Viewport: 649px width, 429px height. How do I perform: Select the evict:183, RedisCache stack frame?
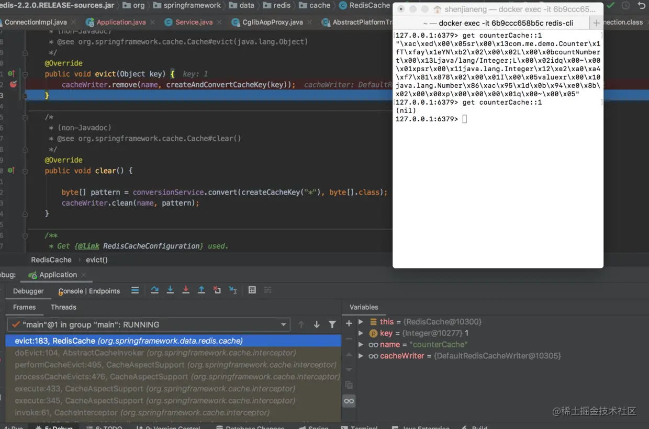173,341
